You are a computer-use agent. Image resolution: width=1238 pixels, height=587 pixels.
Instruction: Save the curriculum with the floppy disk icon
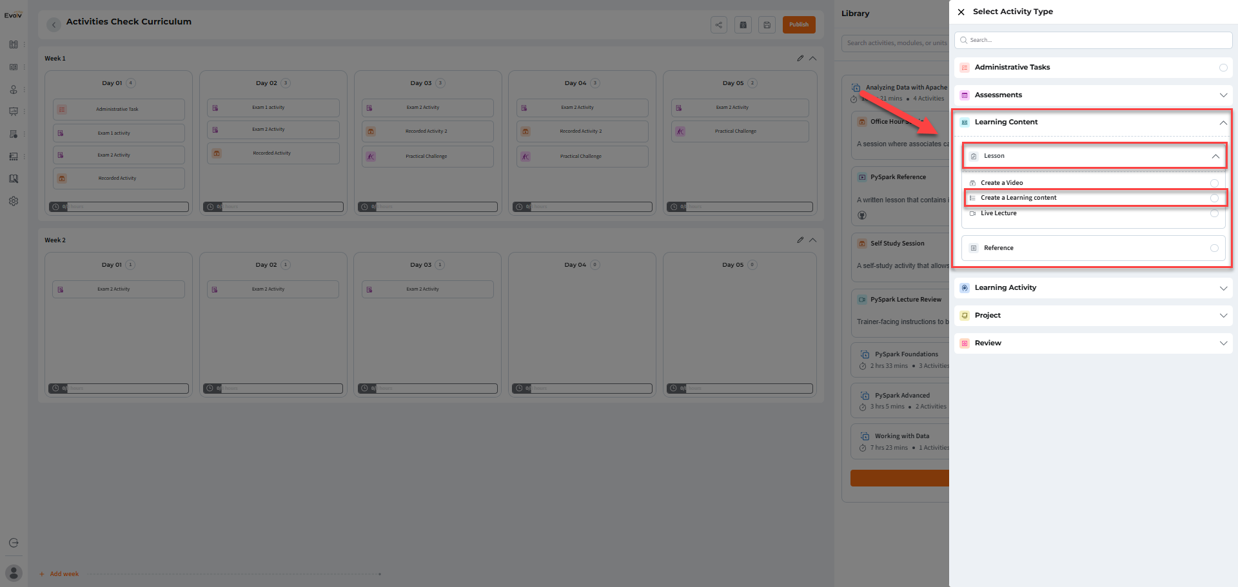click(767, 25)
